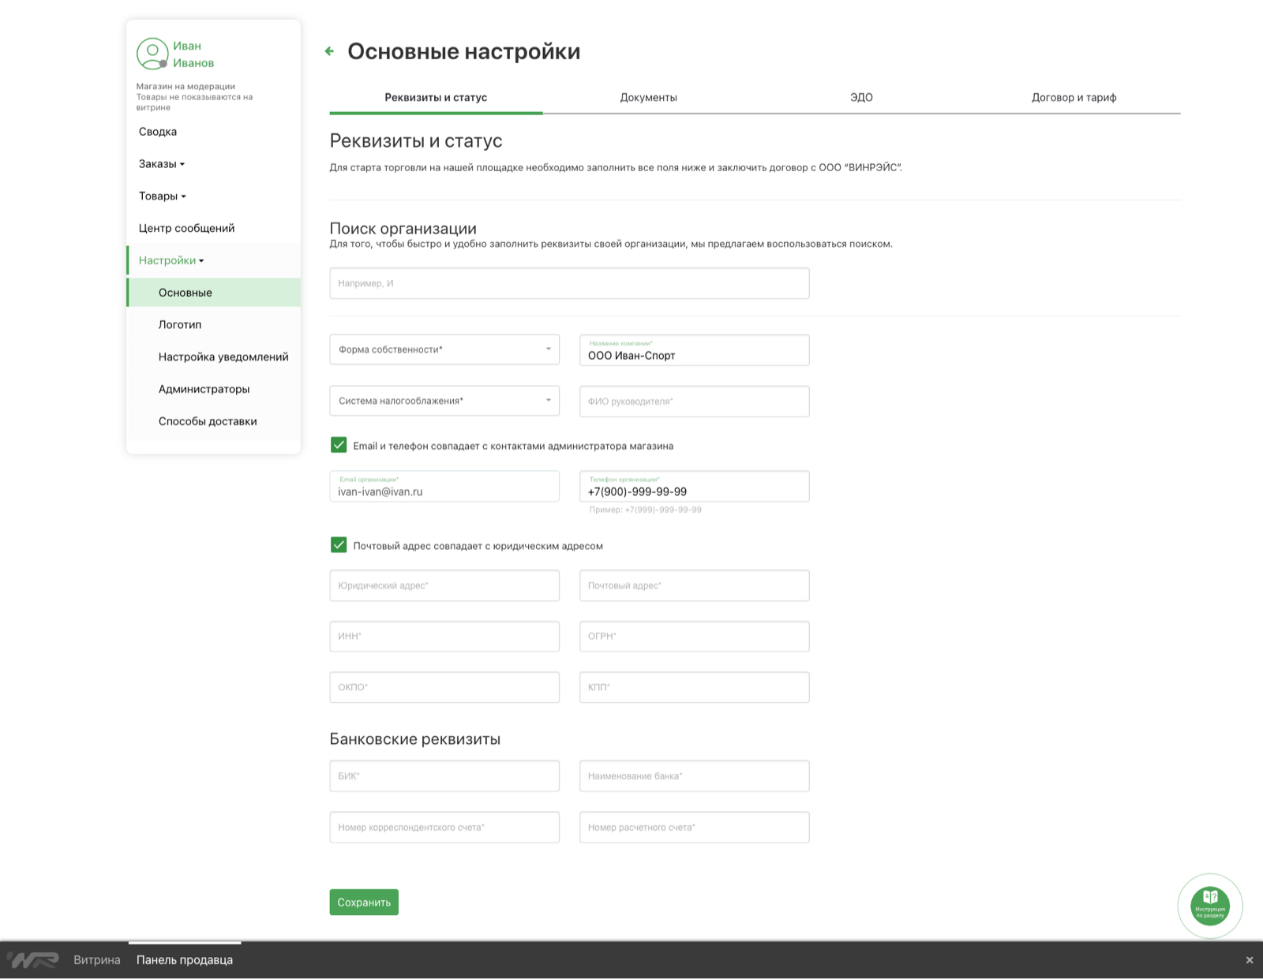1263x979 pixels.
Task: Uncheck Email and phone match checkbox
Action: coord(339,445)
